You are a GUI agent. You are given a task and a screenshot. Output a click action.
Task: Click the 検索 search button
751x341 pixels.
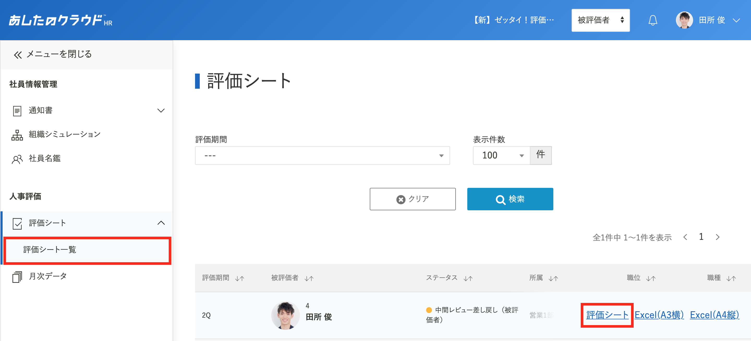pos(510,199)
